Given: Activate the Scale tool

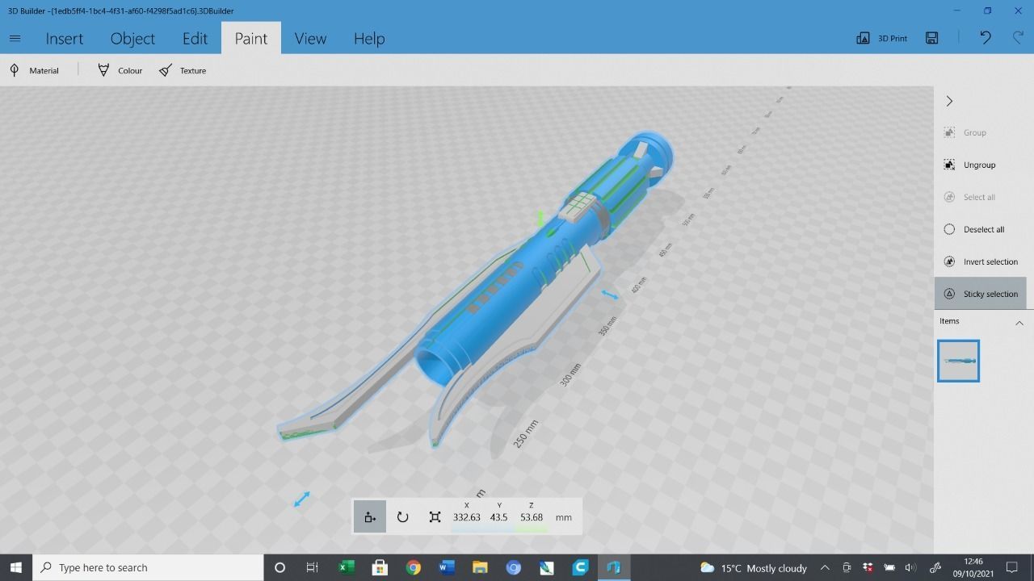Looking at the screenshot, I should pyautogui.click(x=435, y=517).
